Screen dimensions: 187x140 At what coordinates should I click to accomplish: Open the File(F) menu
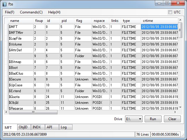point(10,12)
